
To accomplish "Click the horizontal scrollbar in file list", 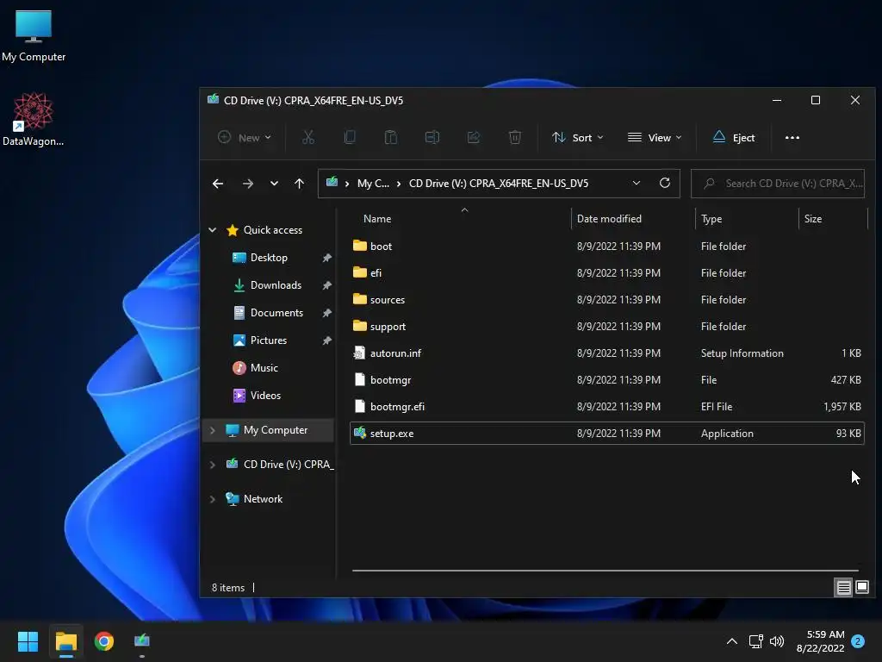I will click(606, 571).
